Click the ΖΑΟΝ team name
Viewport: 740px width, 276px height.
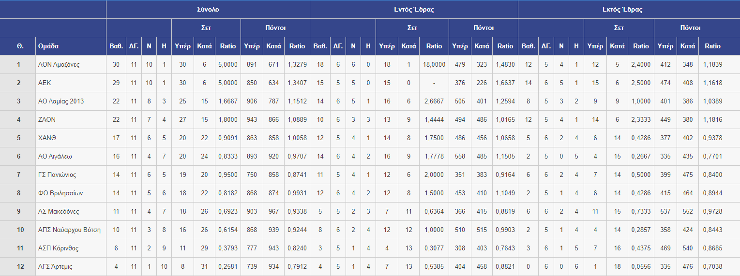pos(47,119)
